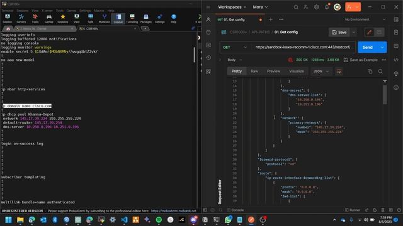Click Save as Example
This screenshot has width=403, height=226.
361,60
